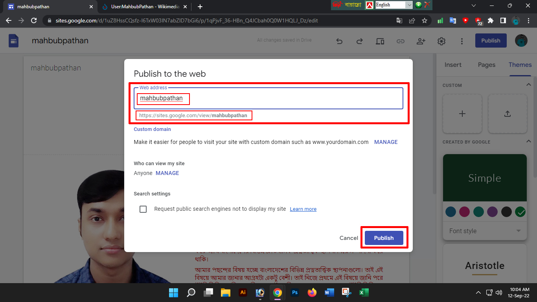Click the Google Sites home logo
537x302 pixels.
click(x=14, y=41)
